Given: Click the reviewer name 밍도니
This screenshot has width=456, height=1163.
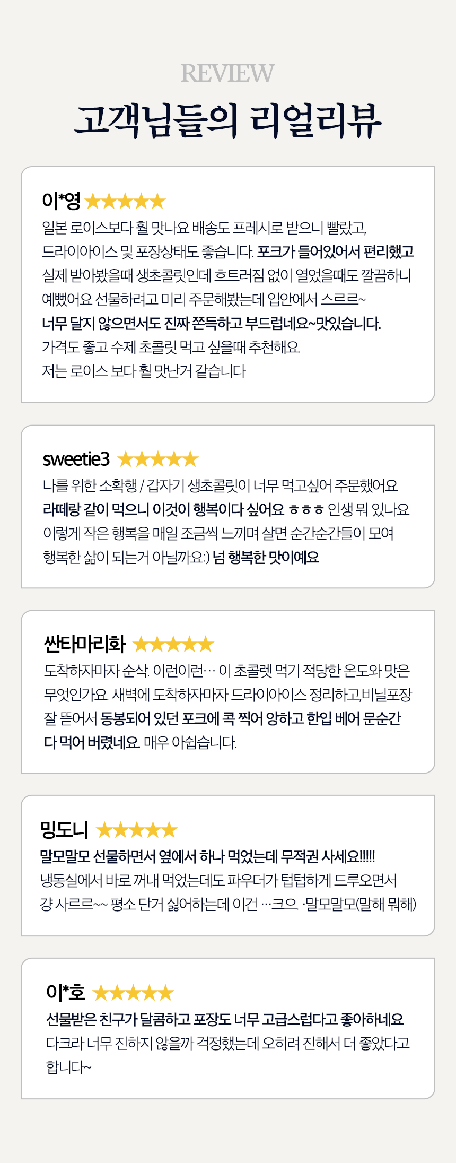Looking at the screenshot, I should [x=64, y=829].
